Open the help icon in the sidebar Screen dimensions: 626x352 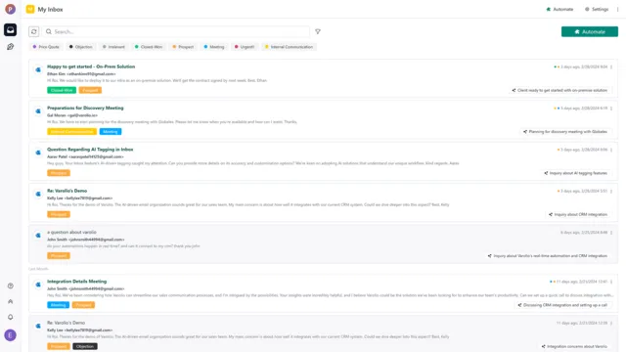pos(11,286)
